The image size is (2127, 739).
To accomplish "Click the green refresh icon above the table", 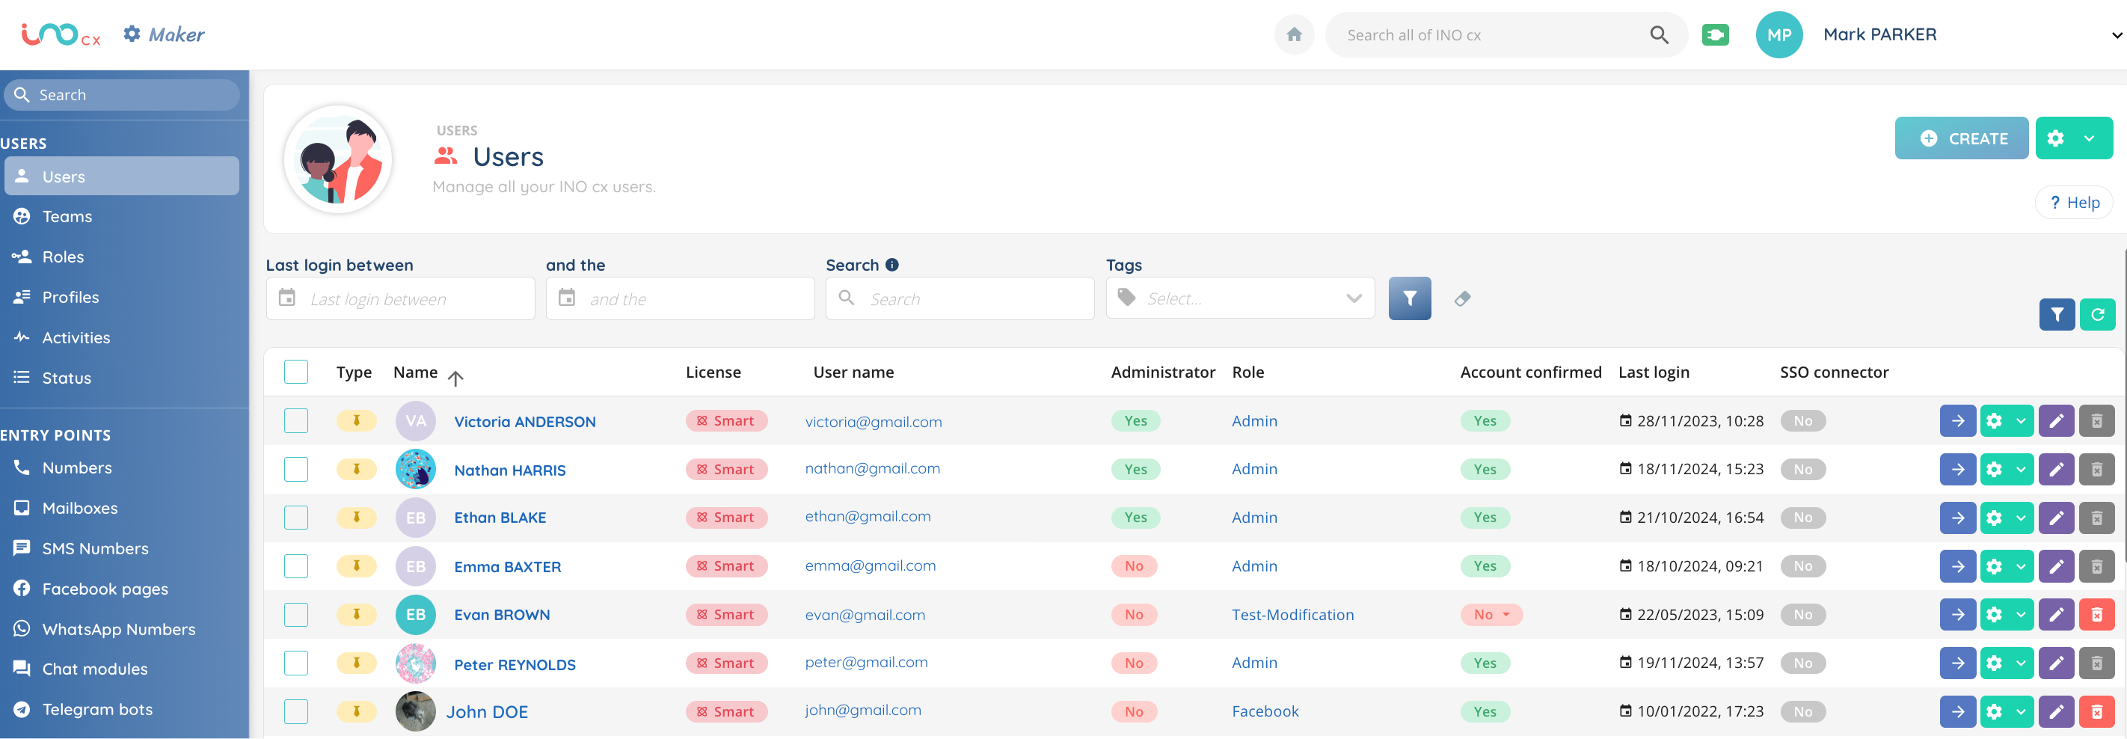I will [2096, 315].
